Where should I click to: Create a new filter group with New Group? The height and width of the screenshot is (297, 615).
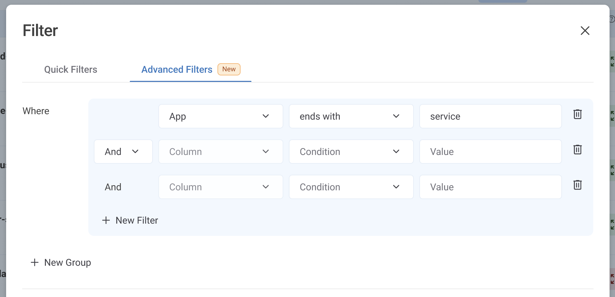pos(61,263)
